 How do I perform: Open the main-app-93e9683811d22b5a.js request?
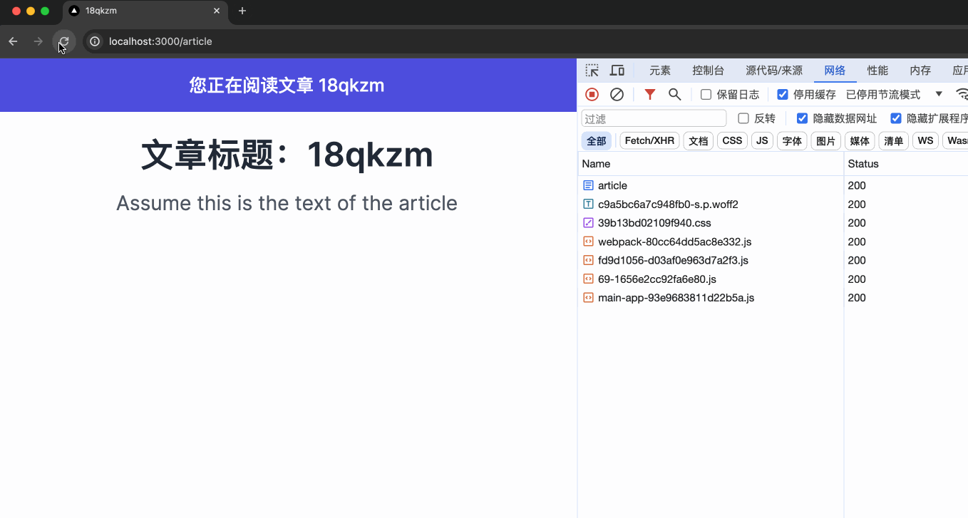676,298
